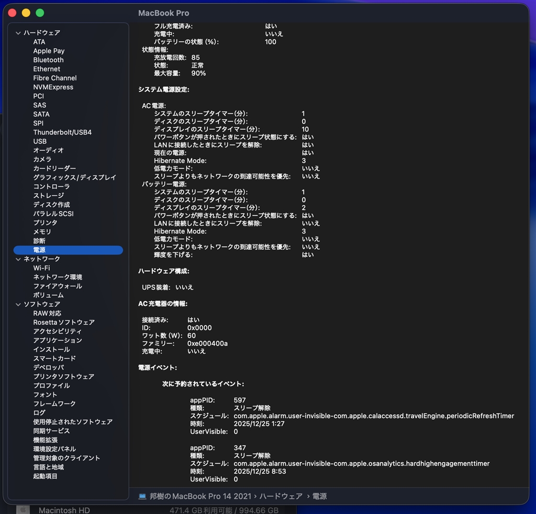The image size is (536, 514).
Task: Open Thunderbolt/USB4 information
Action: 63,132
